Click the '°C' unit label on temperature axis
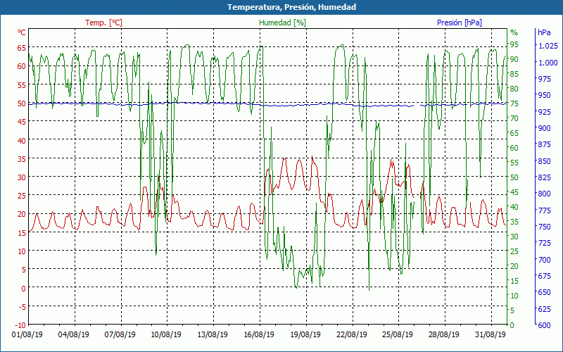This screenshot has height=352, width=563. point(22,32)
